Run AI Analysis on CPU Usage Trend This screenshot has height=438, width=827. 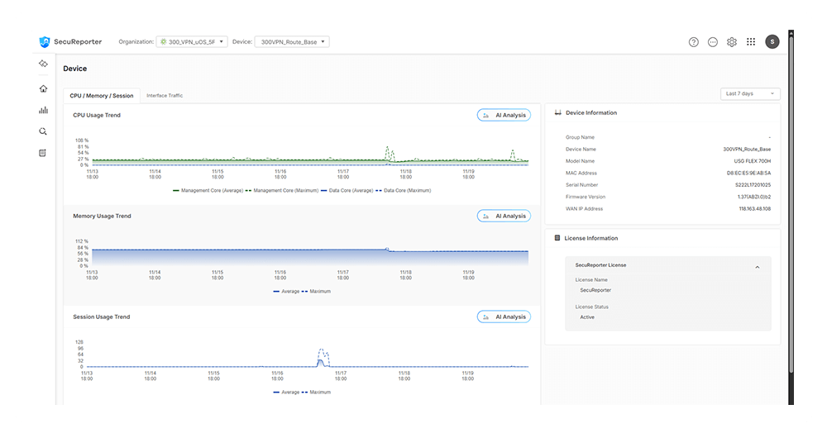click(x=504, y=116)
